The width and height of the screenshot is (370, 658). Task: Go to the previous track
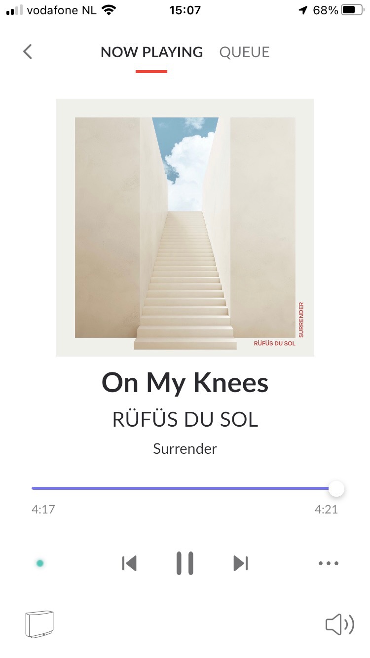(129, 563)
